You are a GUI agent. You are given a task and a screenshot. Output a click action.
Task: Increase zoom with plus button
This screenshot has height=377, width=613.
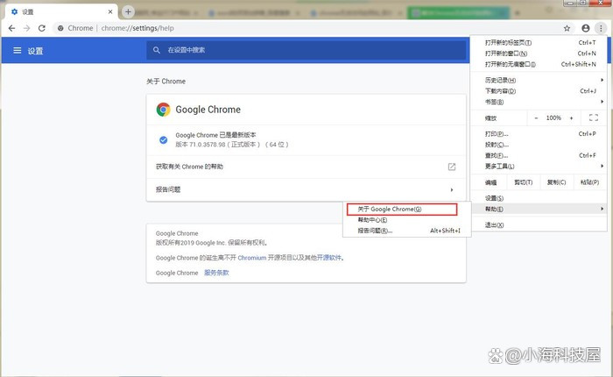point(571,117)
